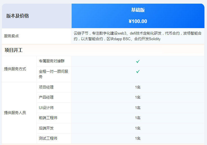
Task: Click the 全程一对一顾问服务 row label
Action: 53,74
